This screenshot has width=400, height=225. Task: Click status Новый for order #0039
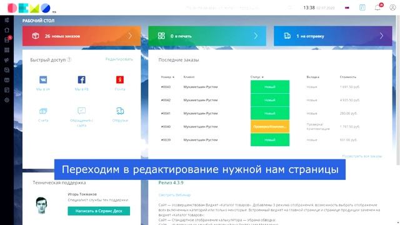270,140
